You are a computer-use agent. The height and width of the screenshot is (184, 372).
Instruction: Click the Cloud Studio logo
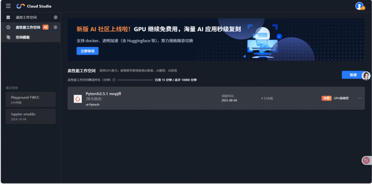(34, 6)
